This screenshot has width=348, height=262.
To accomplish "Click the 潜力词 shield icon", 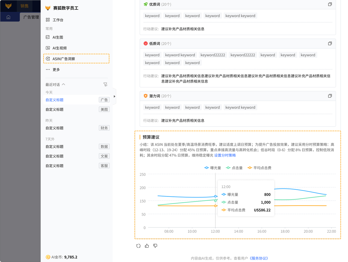I will pos(145,96).
